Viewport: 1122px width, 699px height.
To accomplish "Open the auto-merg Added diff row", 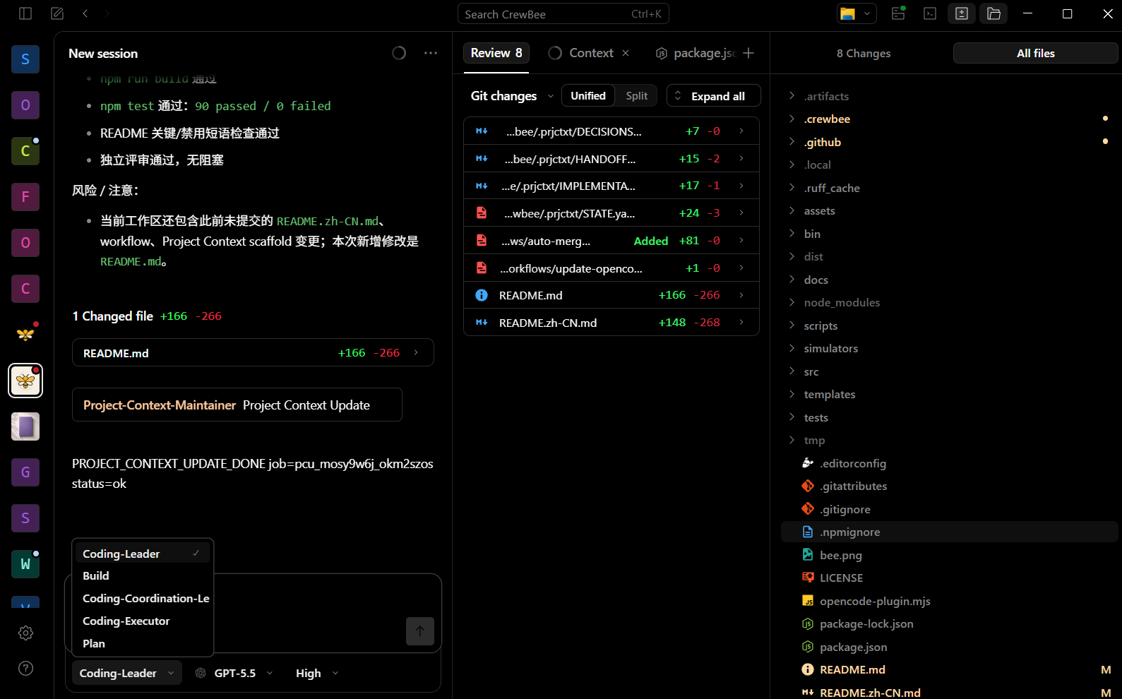I will point(611,241).
